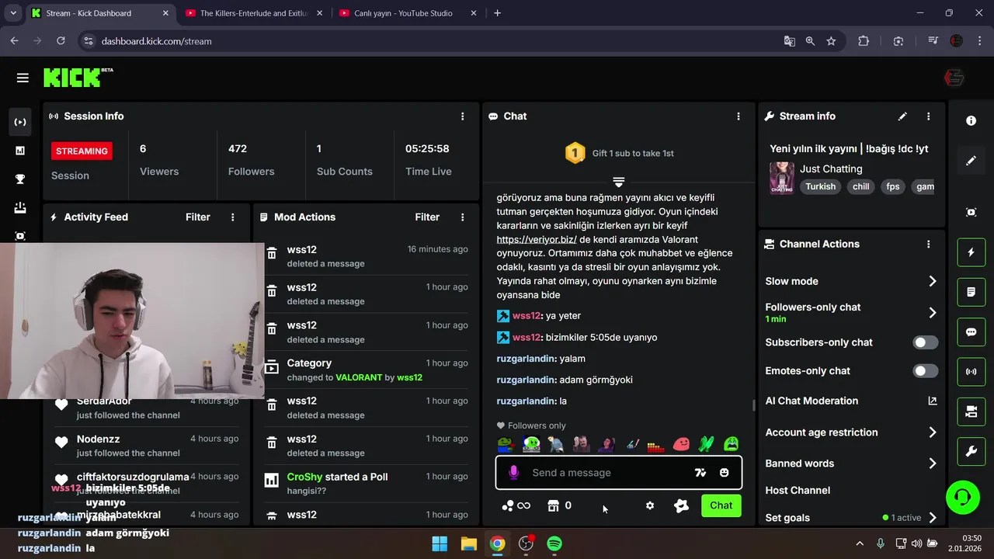The image size is (994, 559).
Task: Open a new browser tab
Action: pyautogui.click(x=498, y=13)
